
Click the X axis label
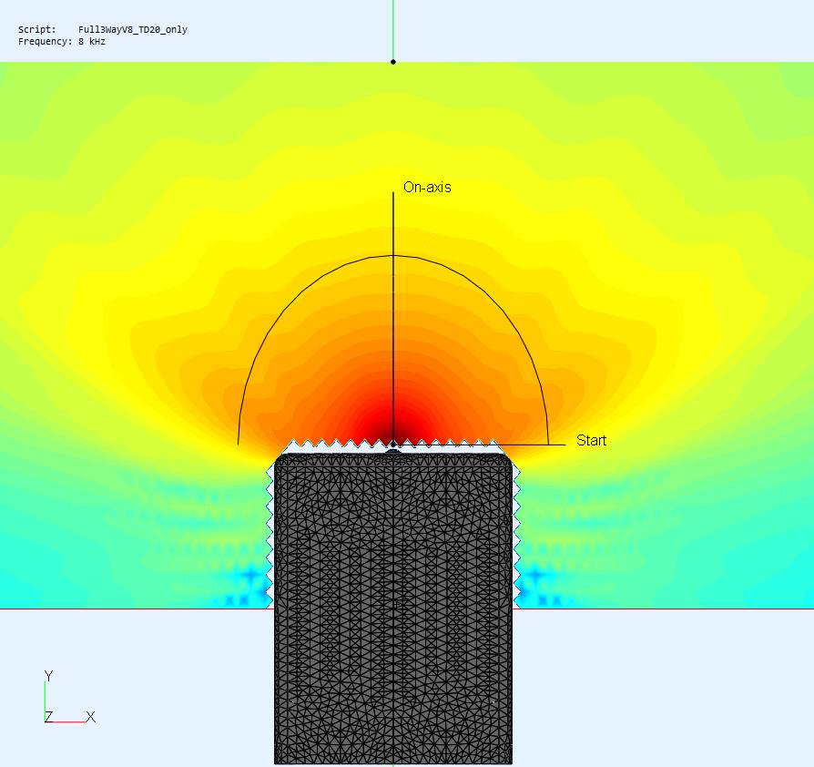91,717
